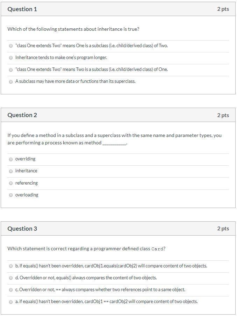Pick option a about cardObj1 == cardObj2 comparing content
237x316 pixels.
10,302
